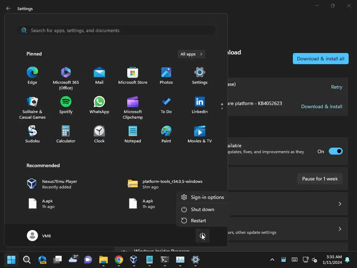Image resolution: width=357 pixels, height=268 pixels.
Task: Go back using Settings back arrow
Action: pyautogui.click(x=8, y=8)
